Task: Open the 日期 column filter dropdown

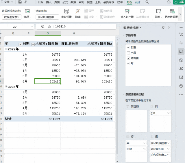Action: coord(33,44)
